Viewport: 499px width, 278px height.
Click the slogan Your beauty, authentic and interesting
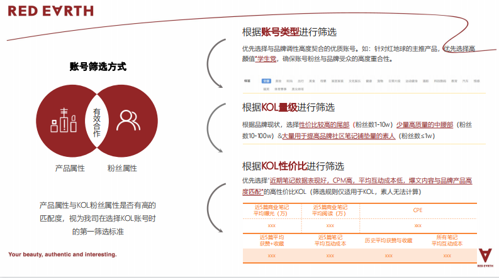tap(62, 255)
